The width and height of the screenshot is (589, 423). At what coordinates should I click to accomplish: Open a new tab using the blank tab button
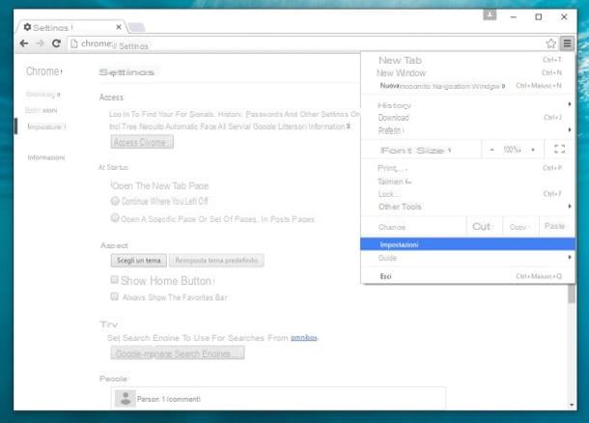point(136,27)
